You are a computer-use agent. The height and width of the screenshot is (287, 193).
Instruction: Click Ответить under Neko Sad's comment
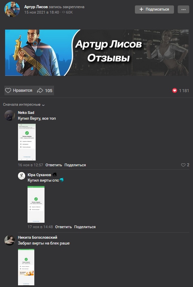(x=54, y=165)
